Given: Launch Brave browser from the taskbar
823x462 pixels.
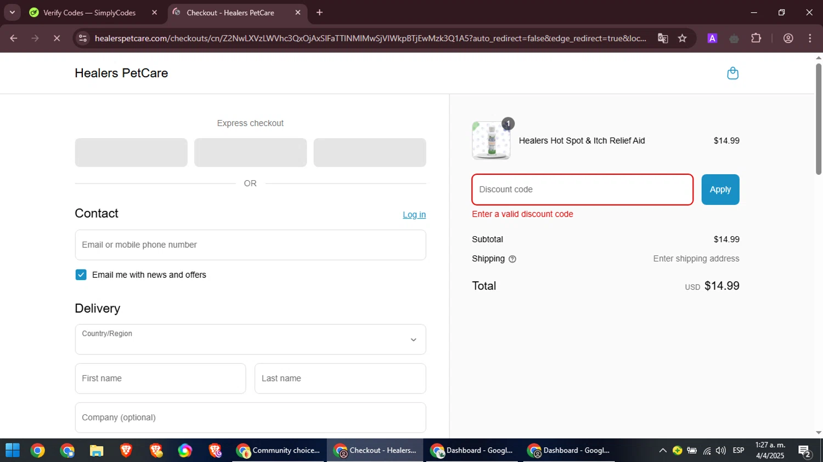Looking at the screenshot, I should pyautogui.click(x=126, y=450).
